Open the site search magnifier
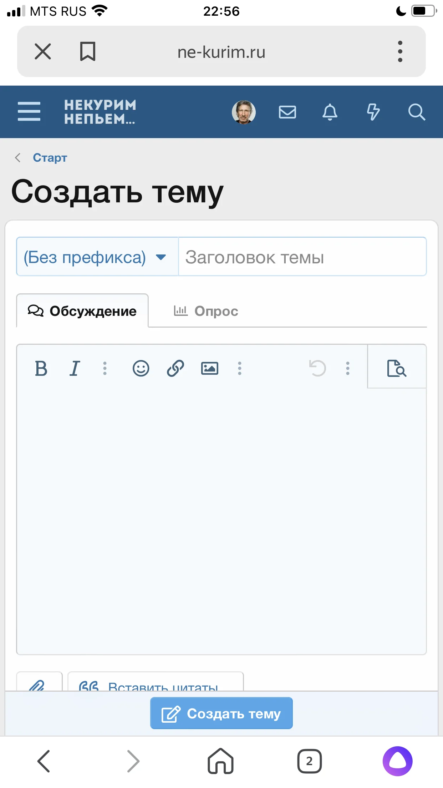Image resolution: width=443 pixels, height=788 pixels. click(416, 112)
